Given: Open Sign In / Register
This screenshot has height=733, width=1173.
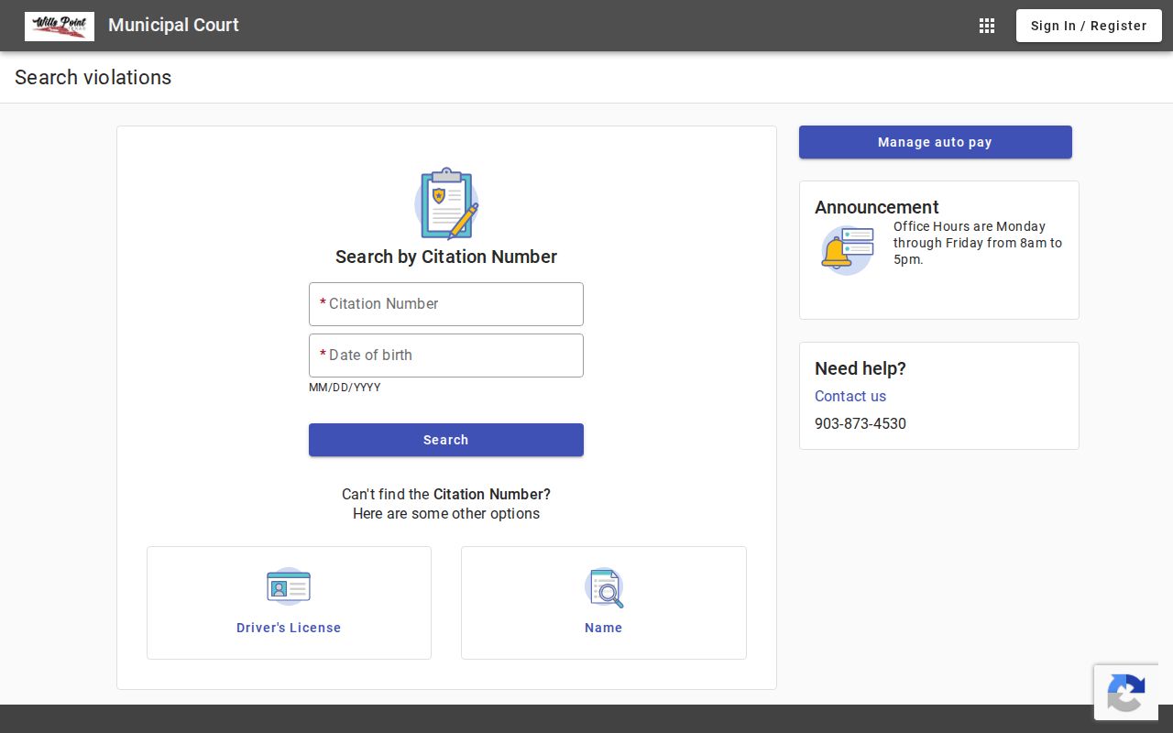Looking at the screenshot, I should pyautogui.click(x=1089, y=26).
